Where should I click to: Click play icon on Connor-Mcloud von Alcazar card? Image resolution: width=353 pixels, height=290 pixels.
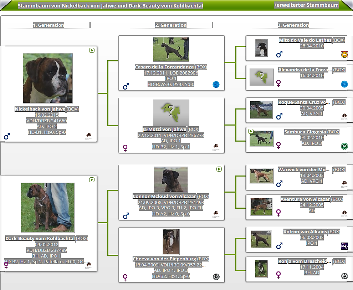[x=219, y=169]
